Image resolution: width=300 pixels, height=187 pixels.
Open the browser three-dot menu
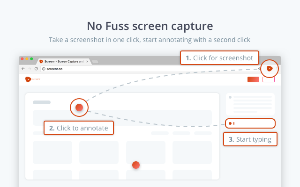pos(277,69)
